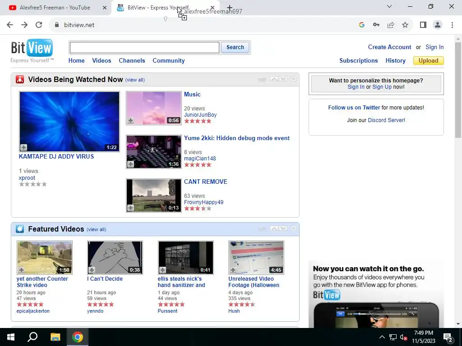
Task: Open History link
Action: click(395, 61)
